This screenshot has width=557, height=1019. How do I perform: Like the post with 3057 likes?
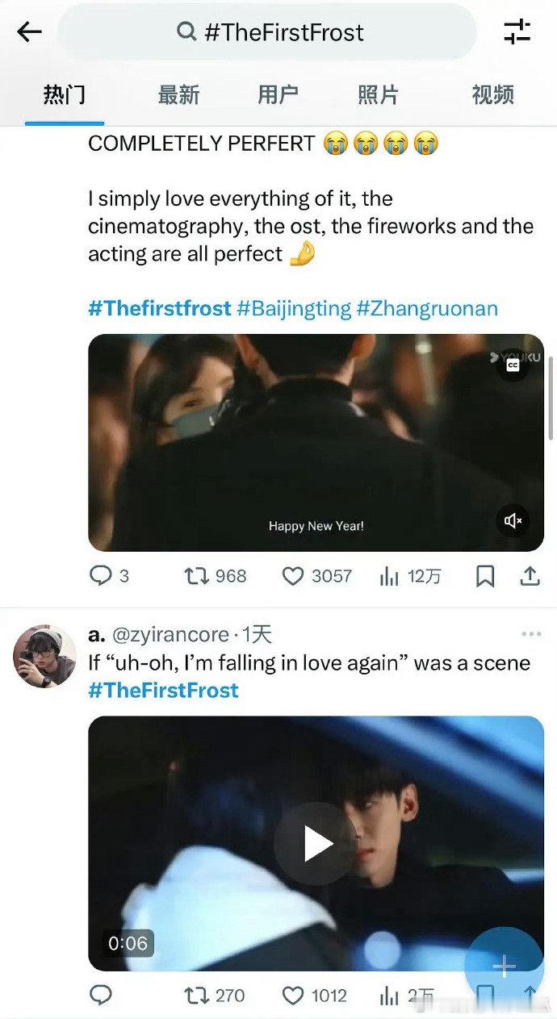pyautogui.click(x=292, y=575)
